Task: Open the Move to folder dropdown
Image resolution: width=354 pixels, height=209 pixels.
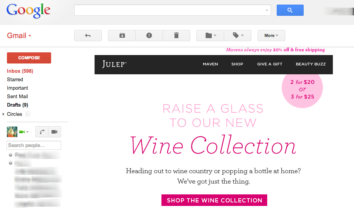Action: click(x=210, y=35)
